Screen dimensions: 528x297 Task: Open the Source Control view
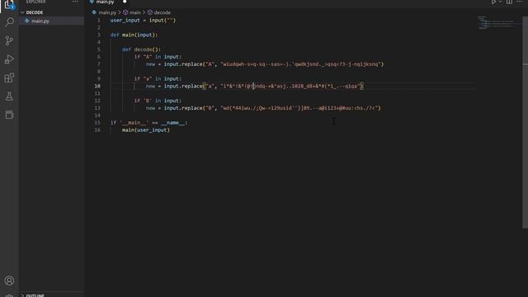[x=9, y=40]
